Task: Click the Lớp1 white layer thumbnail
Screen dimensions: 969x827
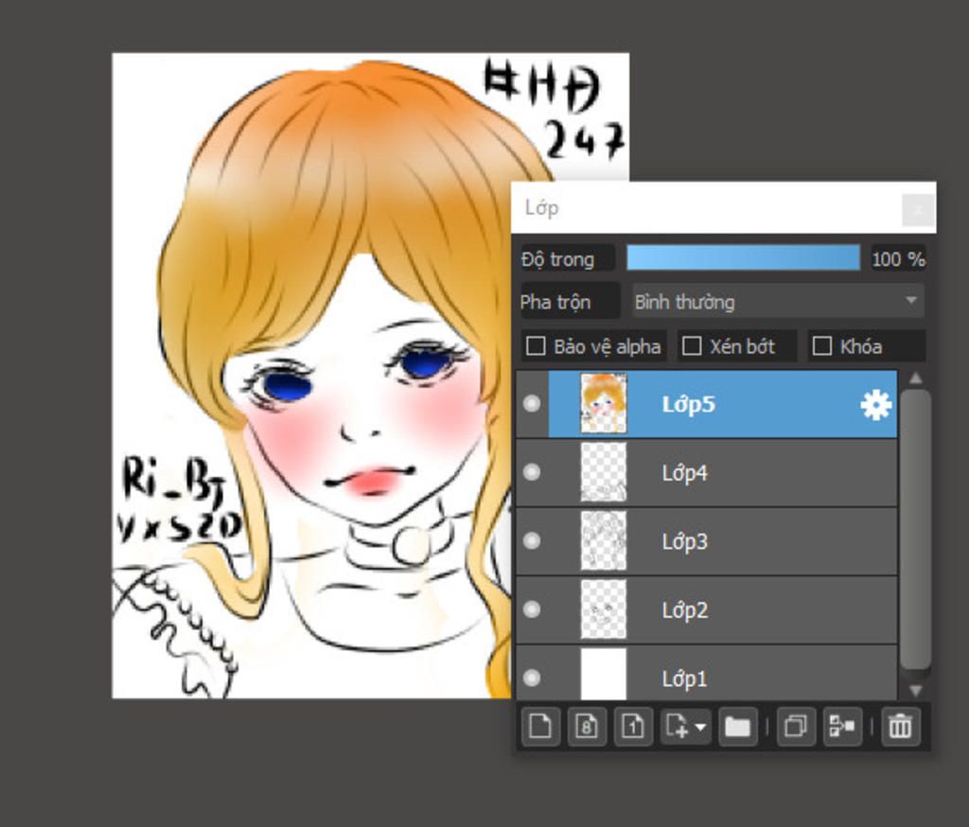Action: tap(604, 675)
